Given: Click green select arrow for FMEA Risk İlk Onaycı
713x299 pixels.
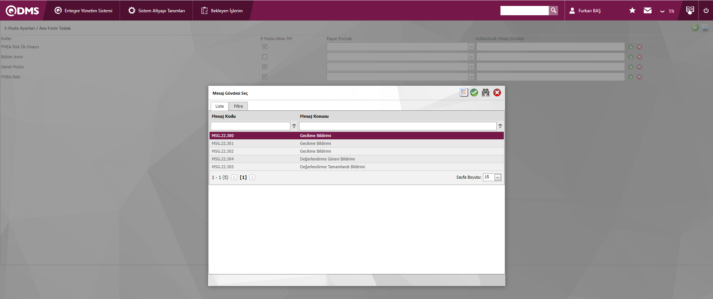Looking at the screenshot, I should point(631,47).
